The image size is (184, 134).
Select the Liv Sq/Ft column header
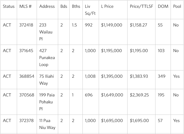coord(90,10)
